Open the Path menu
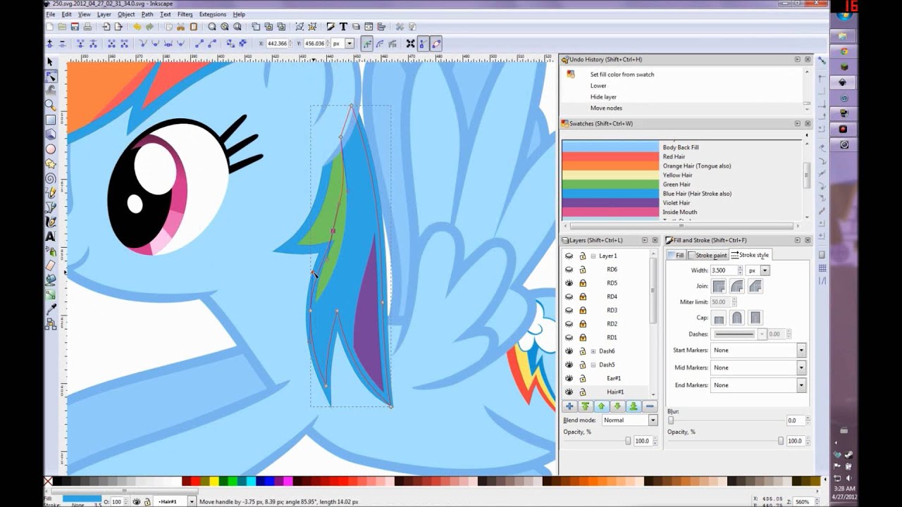Screen dimensions: 902x507 coord(147,14)
